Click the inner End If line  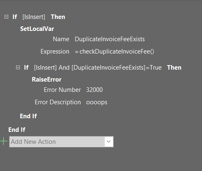[28, 116]
